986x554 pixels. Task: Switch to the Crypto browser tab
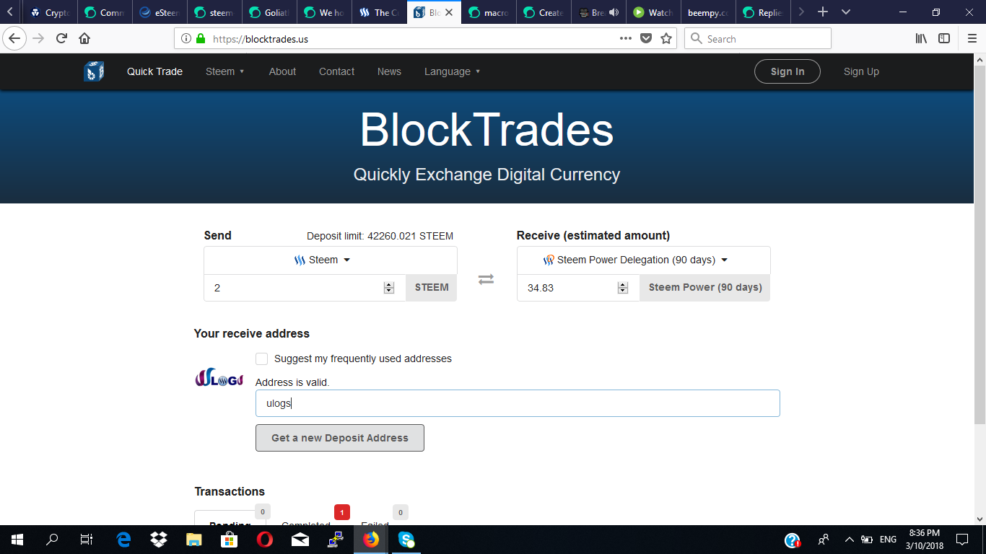pyautogui.click(x=49, y=12)
